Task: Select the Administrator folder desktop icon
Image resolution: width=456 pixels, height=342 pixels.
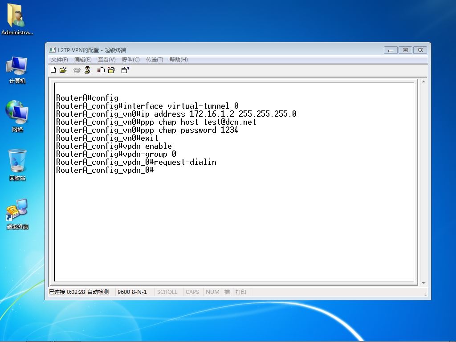Action: [x=17, y=20]
